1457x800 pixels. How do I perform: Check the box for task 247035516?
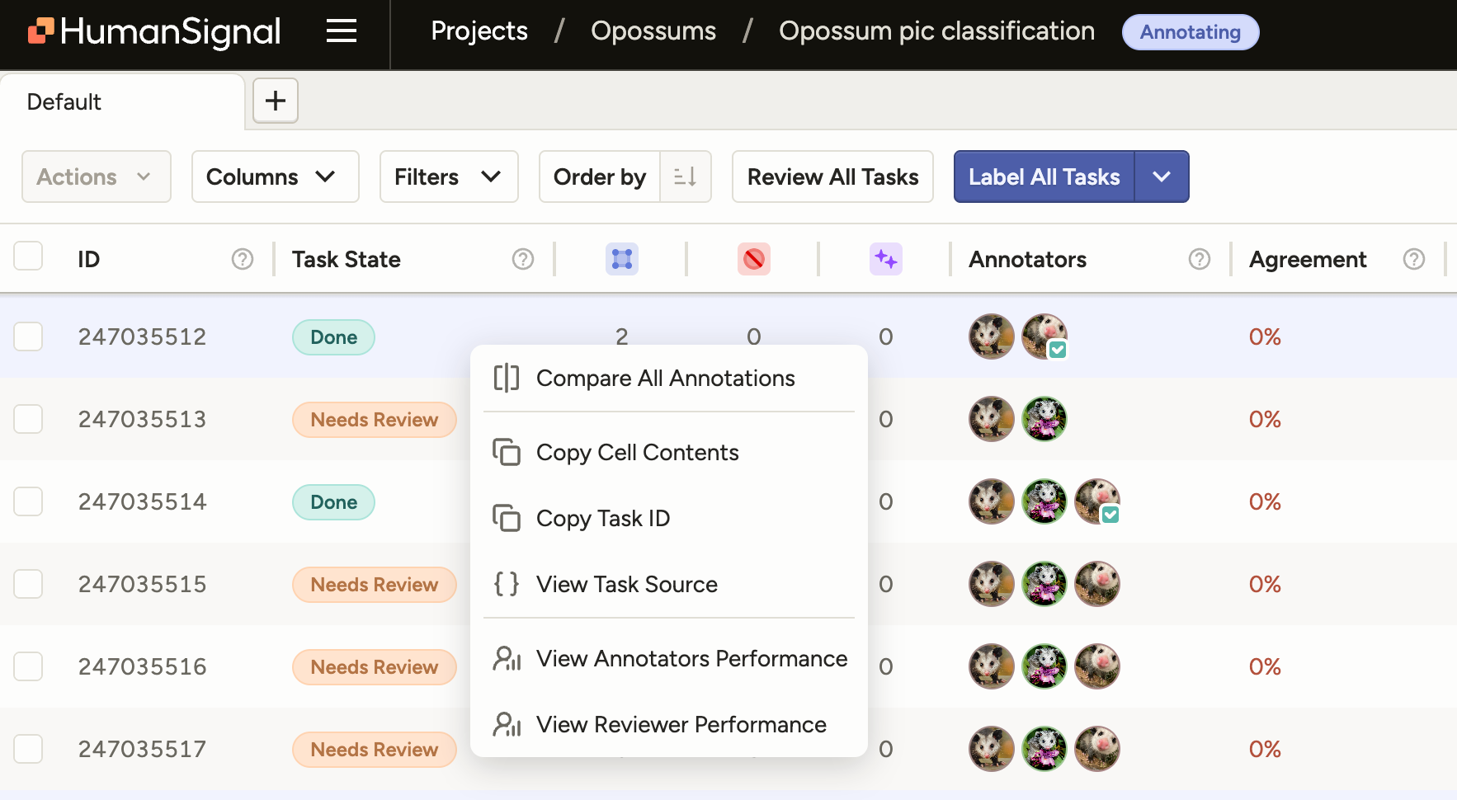tap(28, 666)
